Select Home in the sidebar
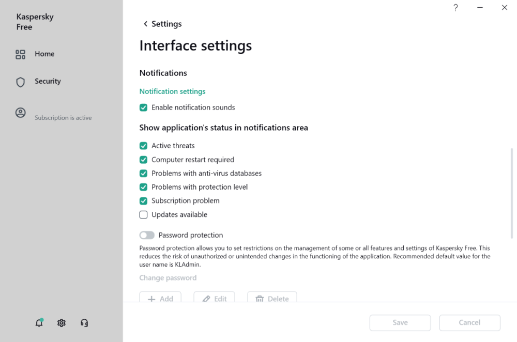 44,54
